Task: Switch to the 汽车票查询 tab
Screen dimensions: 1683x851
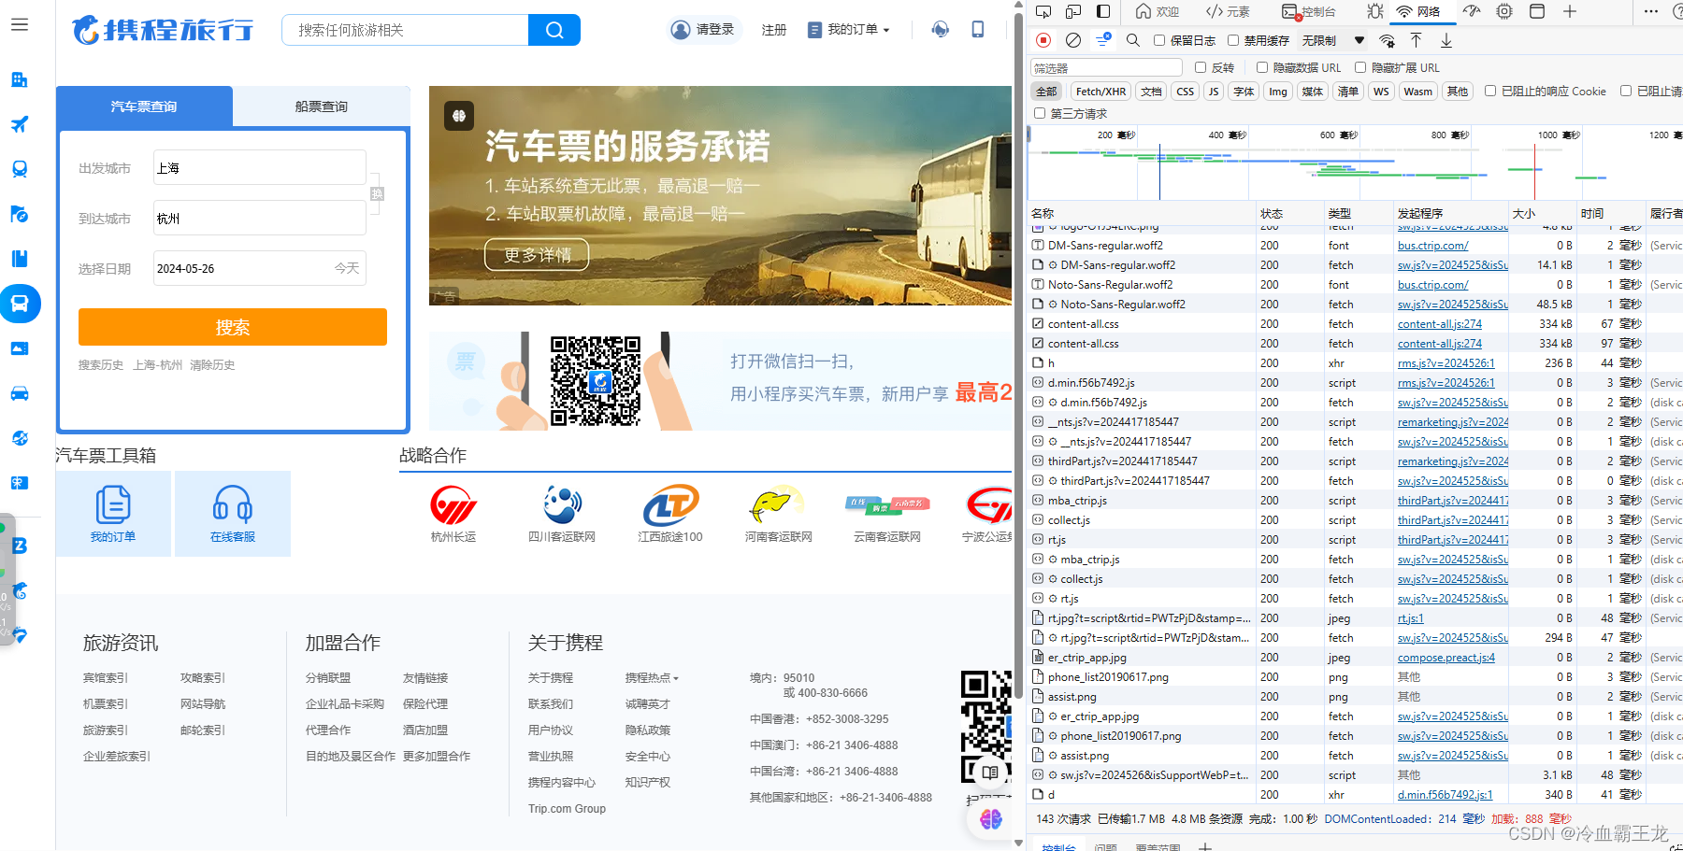Action: point(144,106)
